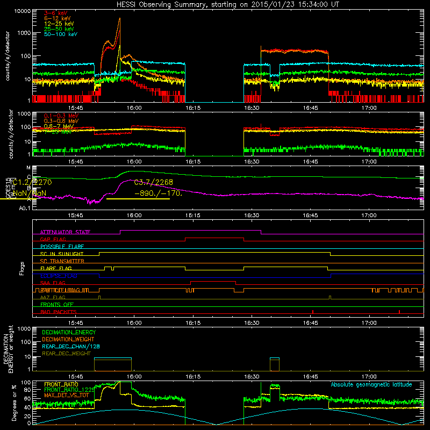Screen dimensions: 430x430
Task: Select the FRONT_RATIO legend label
Action: tap(61, 384)
